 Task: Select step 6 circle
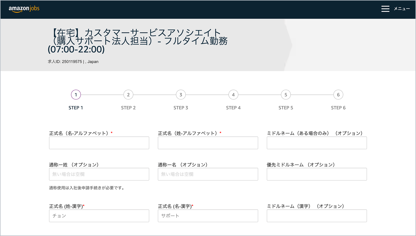338,95
